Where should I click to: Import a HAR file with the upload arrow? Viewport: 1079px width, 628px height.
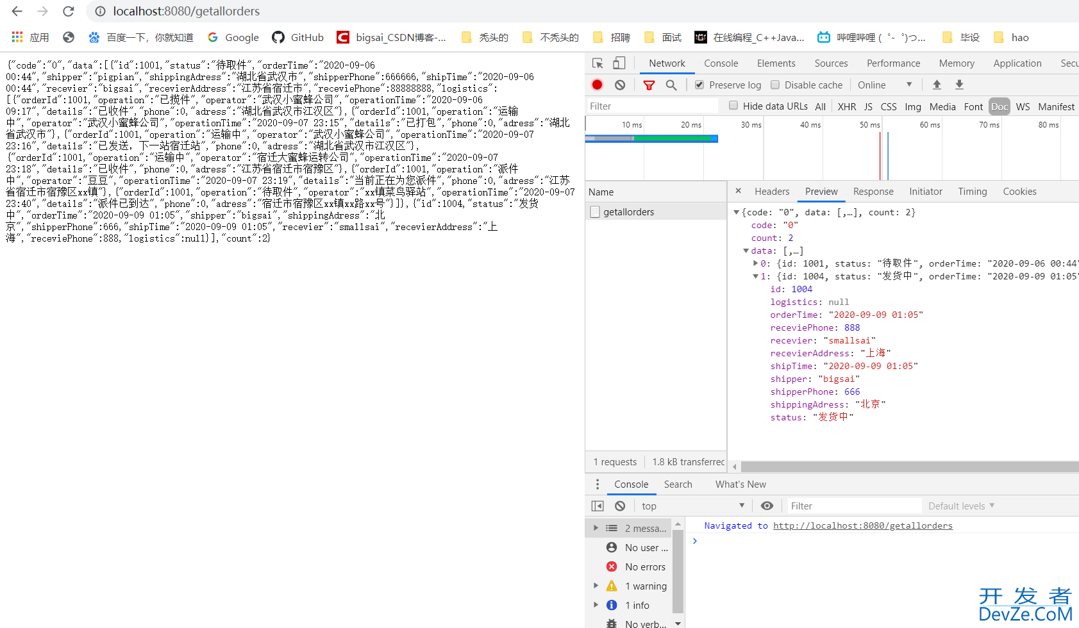click(937, 85)
